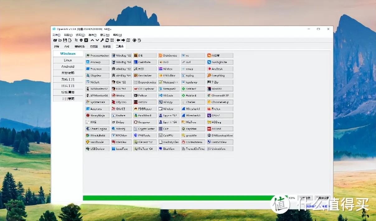Launch APIMonitor64
The height and width of the screenshot is (221, 376).
point(97,96)
